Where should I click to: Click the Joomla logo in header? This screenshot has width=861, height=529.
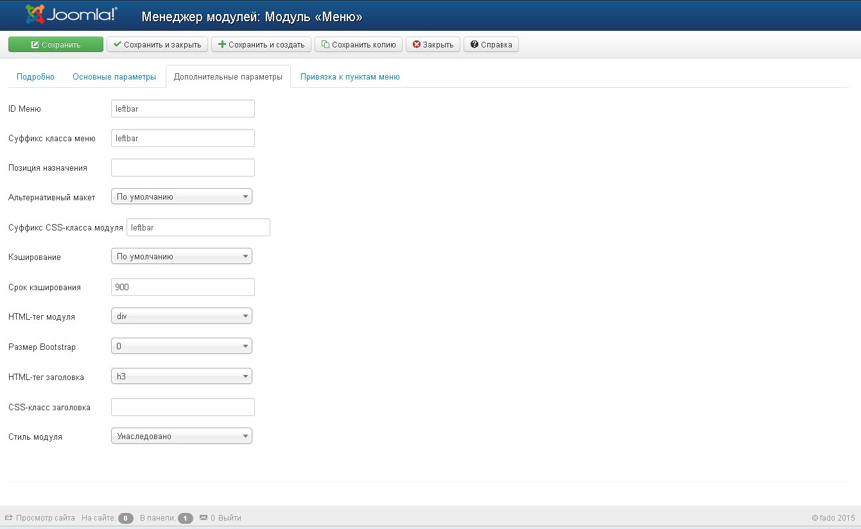click(x=71, y=15)
